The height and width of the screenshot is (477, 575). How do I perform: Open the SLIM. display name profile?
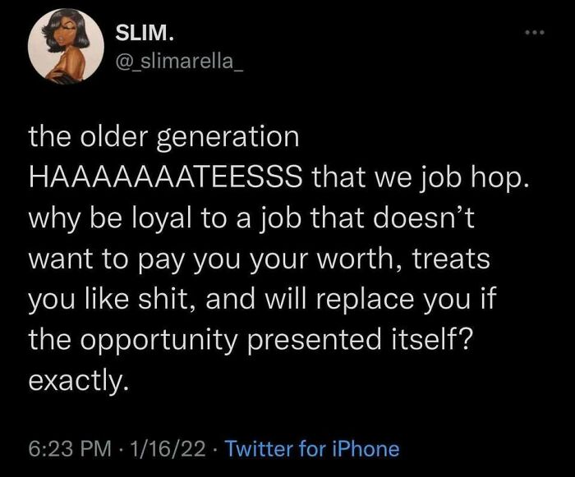coord(143,34)
